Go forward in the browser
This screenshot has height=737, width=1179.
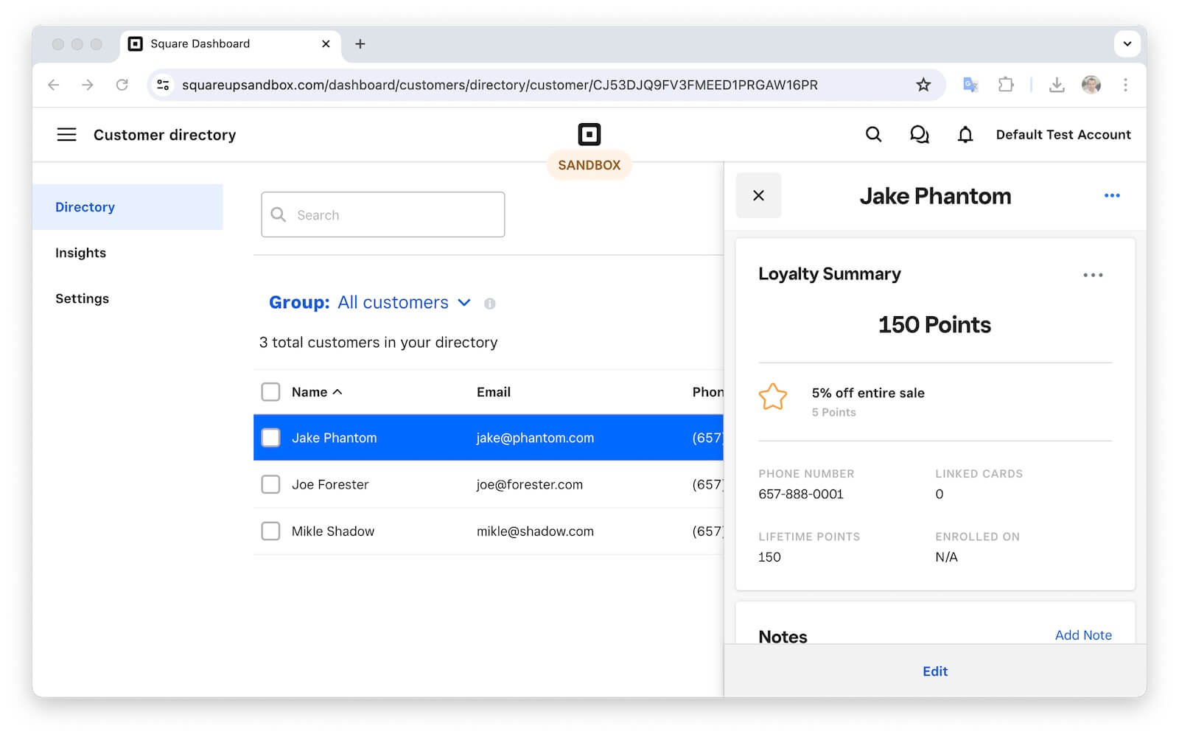coord(88,85)
